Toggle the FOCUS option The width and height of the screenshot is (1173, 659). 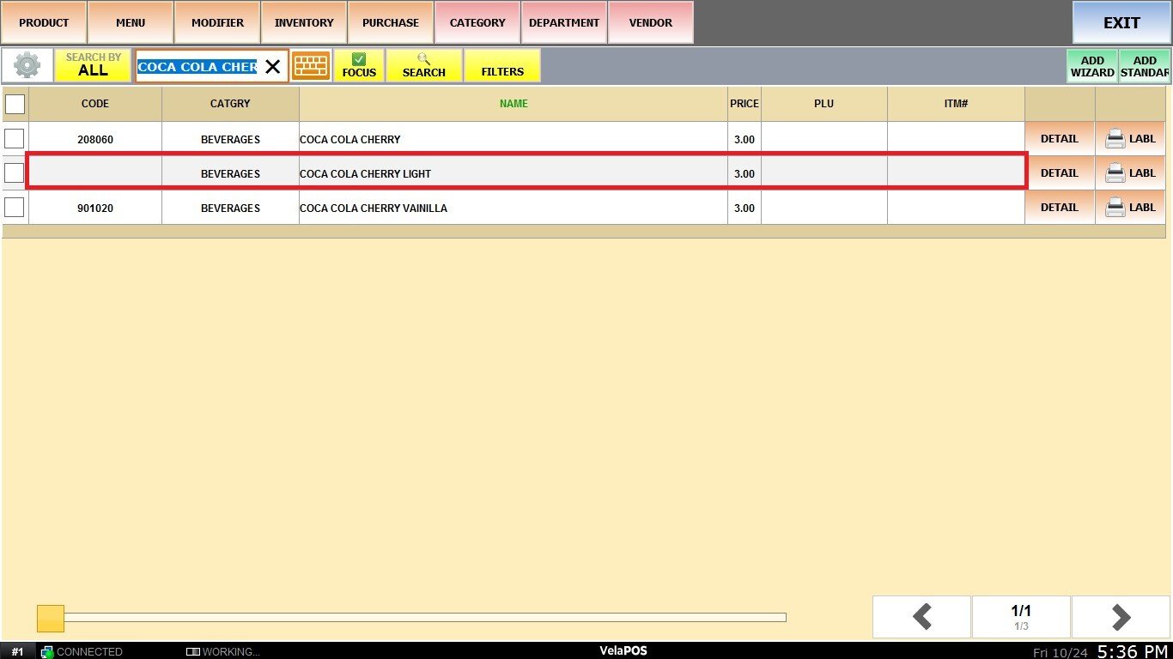pyautogui.click(x=359, y=66)
